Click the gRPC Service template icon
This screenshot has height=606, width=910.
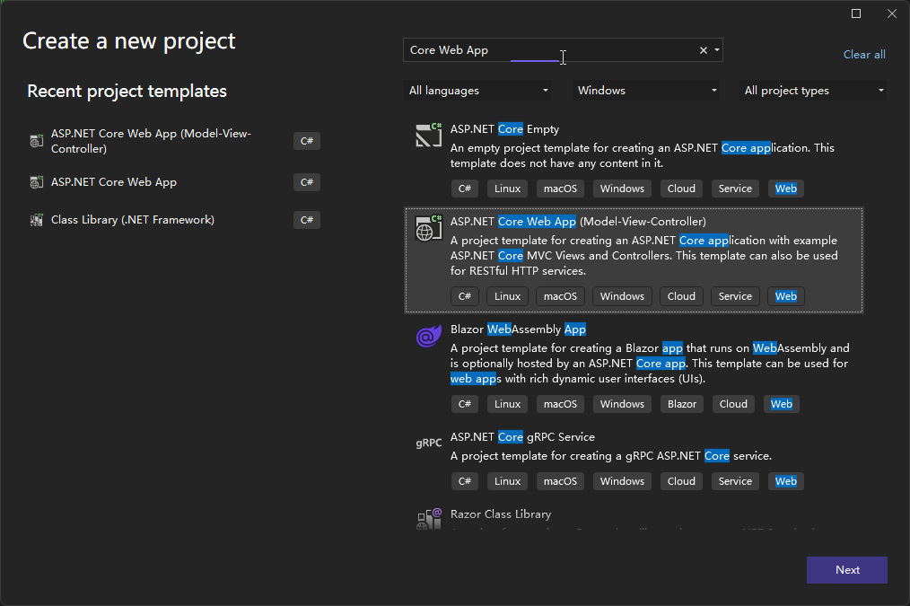pyautogui.click(x=429, y=443)
